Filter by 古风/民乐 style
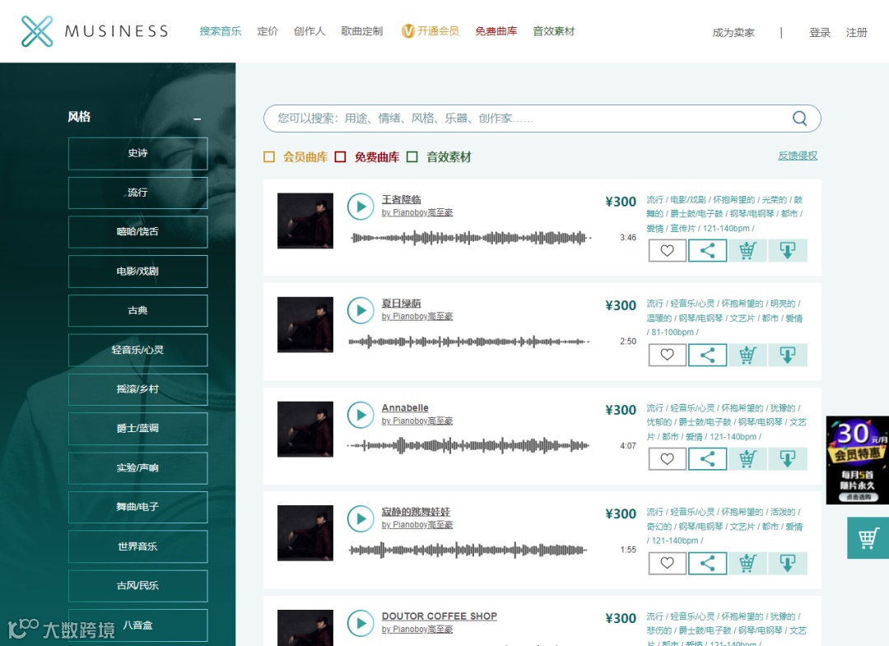 [x=137, y=586]
